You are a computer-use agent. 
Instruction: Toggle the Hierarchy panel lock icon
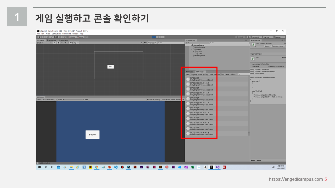click(246, 40)
